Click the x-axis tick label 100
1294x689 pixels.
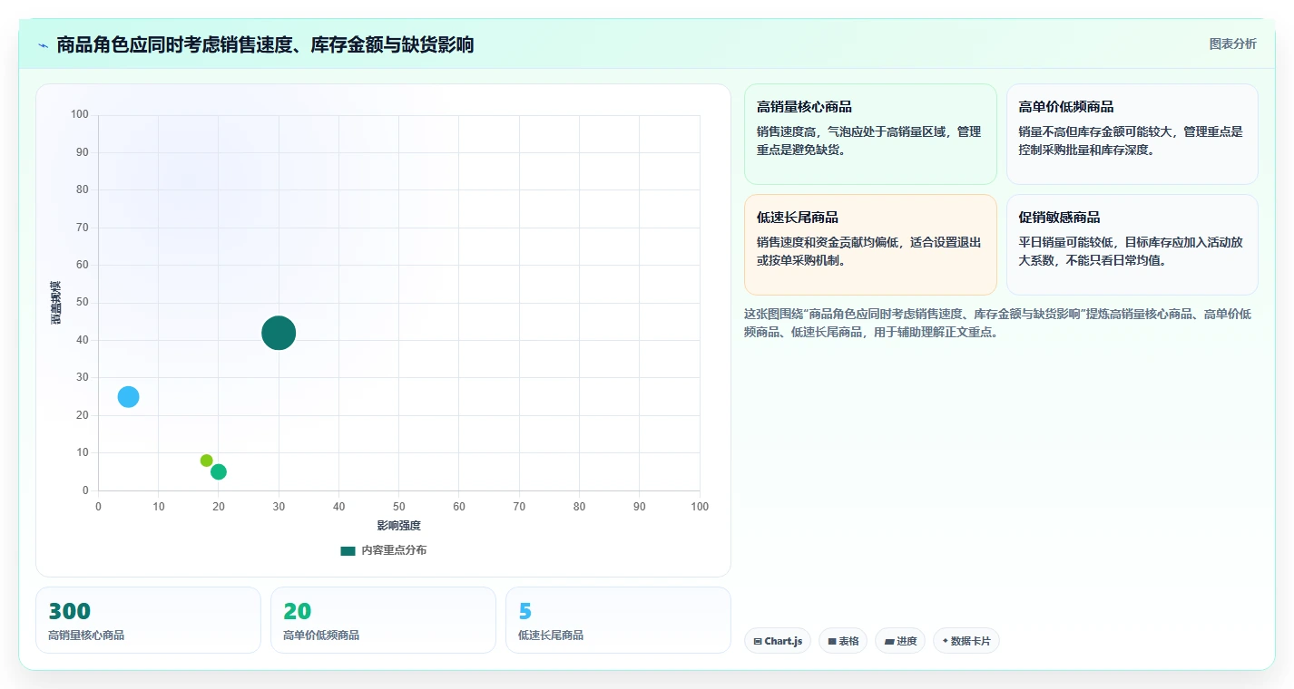[x=700, y=506]
